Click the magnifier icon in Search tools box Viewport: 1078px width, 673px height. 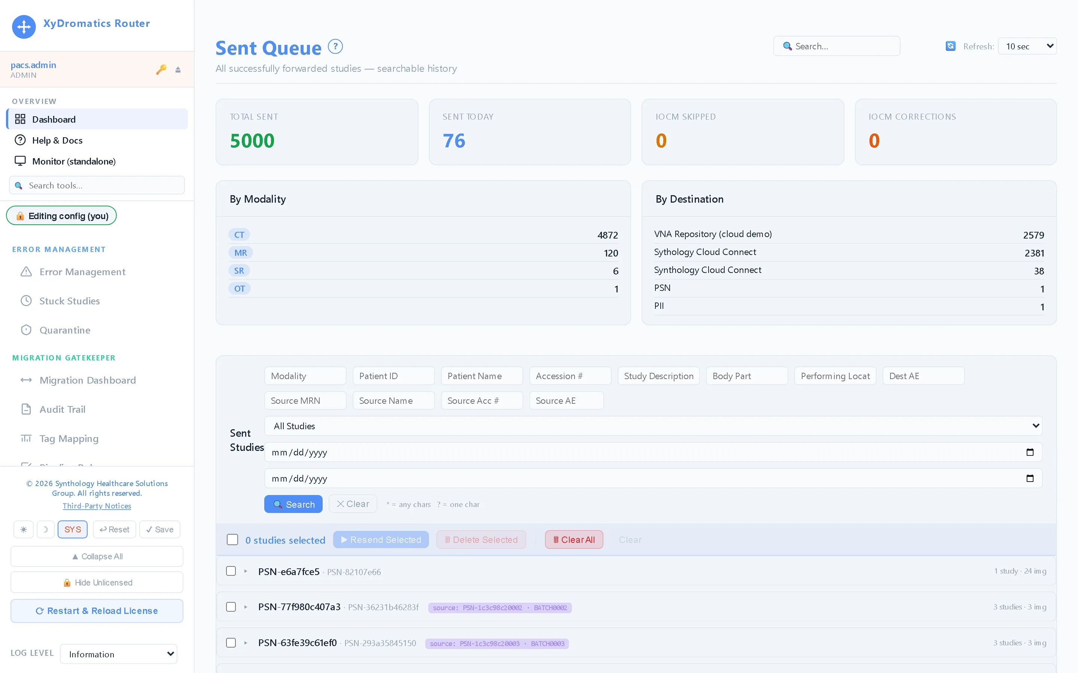coord(18,185)
